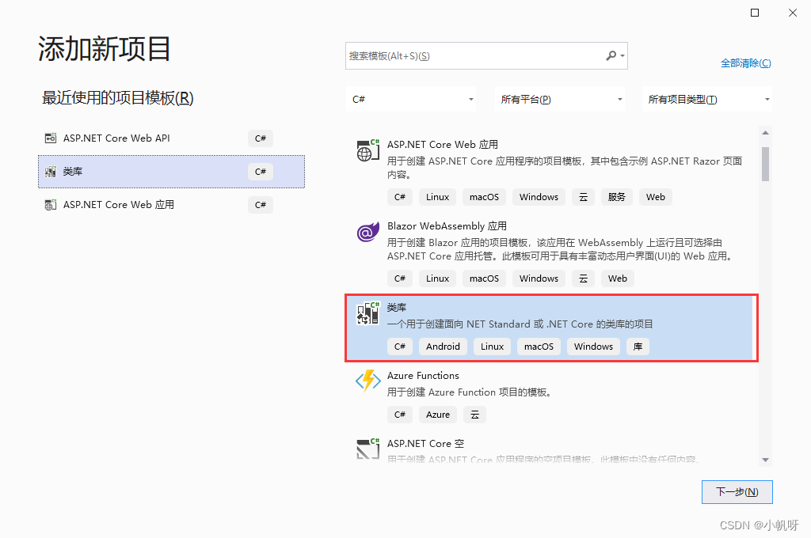Viewport: 811px width, 538px height.
Task: Click the Web tag on Blazor WebAssembly template
Action: pyautogui.click(x=618, y=278)
